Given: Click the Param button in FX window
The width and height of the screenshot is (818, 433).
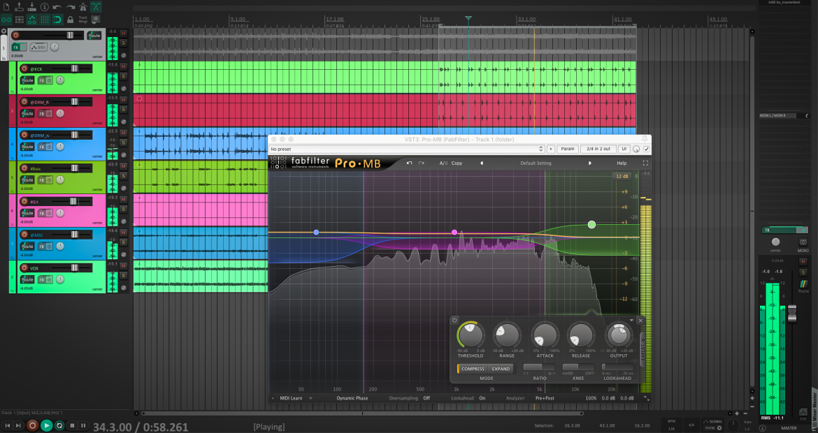Looking at the screenshot, I should [568, 149].
